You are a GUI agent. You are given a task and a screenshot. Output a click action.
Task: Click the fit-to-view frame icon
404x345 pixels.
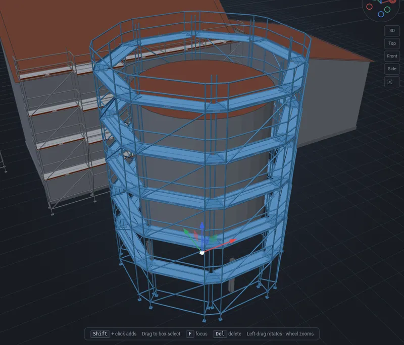pyautogui.click(x=392, y=82)
